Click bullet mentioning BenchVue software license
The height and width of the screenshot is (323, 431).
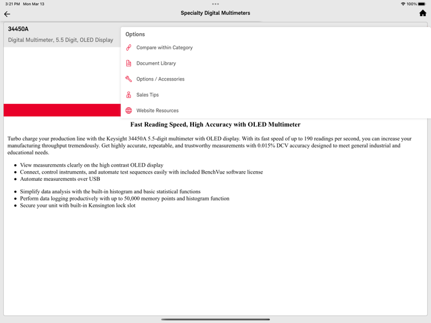[x=141, y=172]
